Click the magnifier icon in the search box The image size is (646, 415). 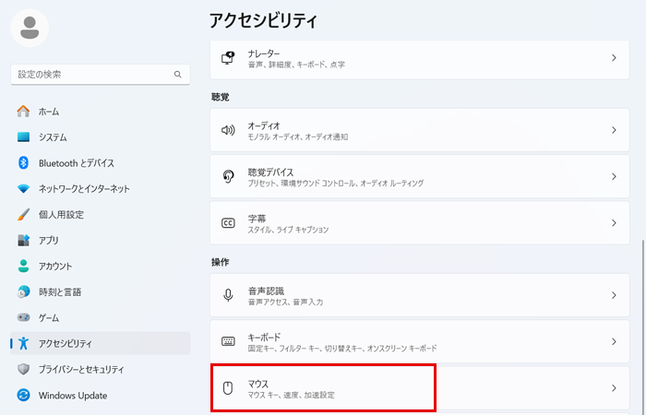click(177, 75)
